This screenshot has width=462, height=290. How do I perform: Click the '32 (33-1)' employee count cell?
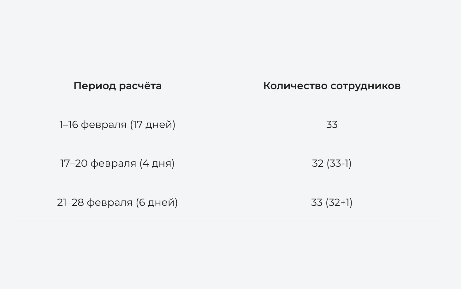(332, 163)
